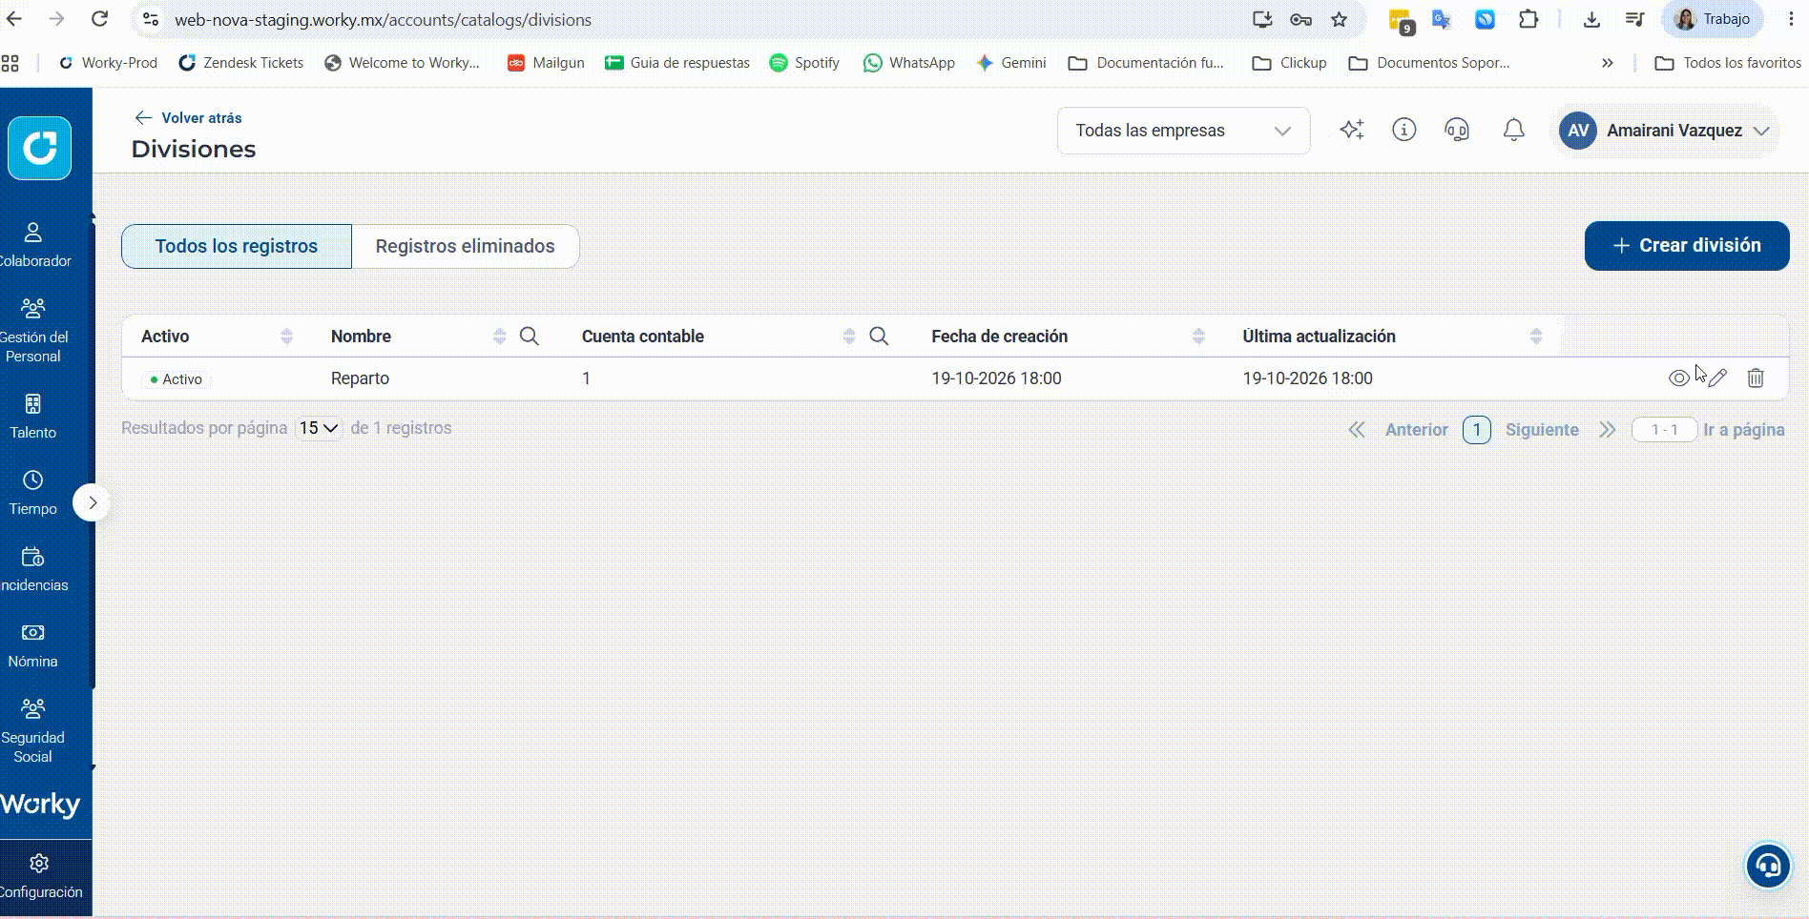Image resolution: width=1809 pixels, height=919 pixels.
Task: Search by Cuenta contable column magnifier
Action: point(879,337)
